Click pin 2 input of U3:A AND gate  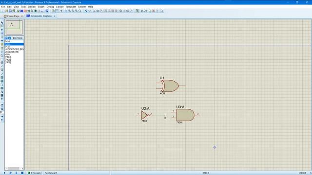tap(173, 117)
